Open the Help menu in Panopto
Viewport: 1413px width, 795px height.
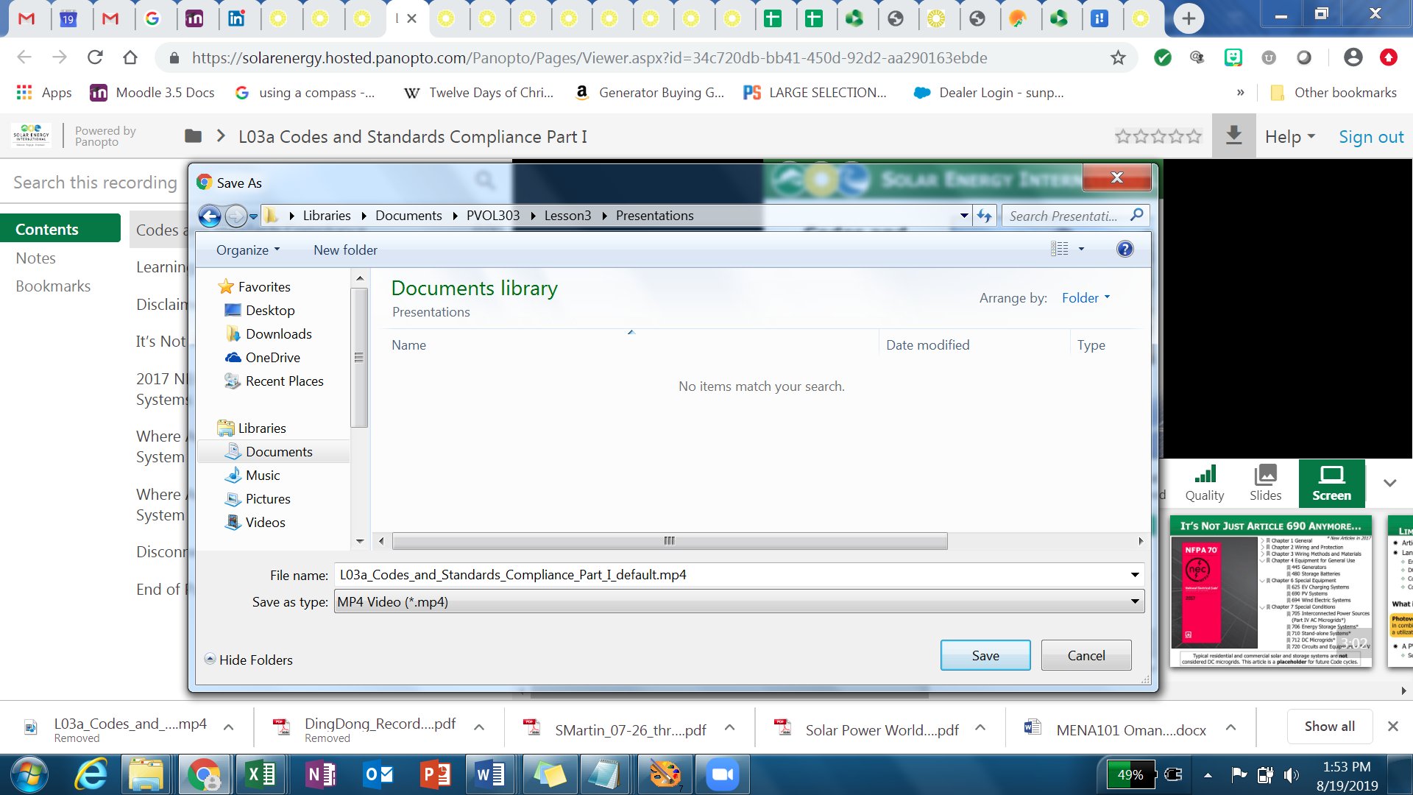1289,137
